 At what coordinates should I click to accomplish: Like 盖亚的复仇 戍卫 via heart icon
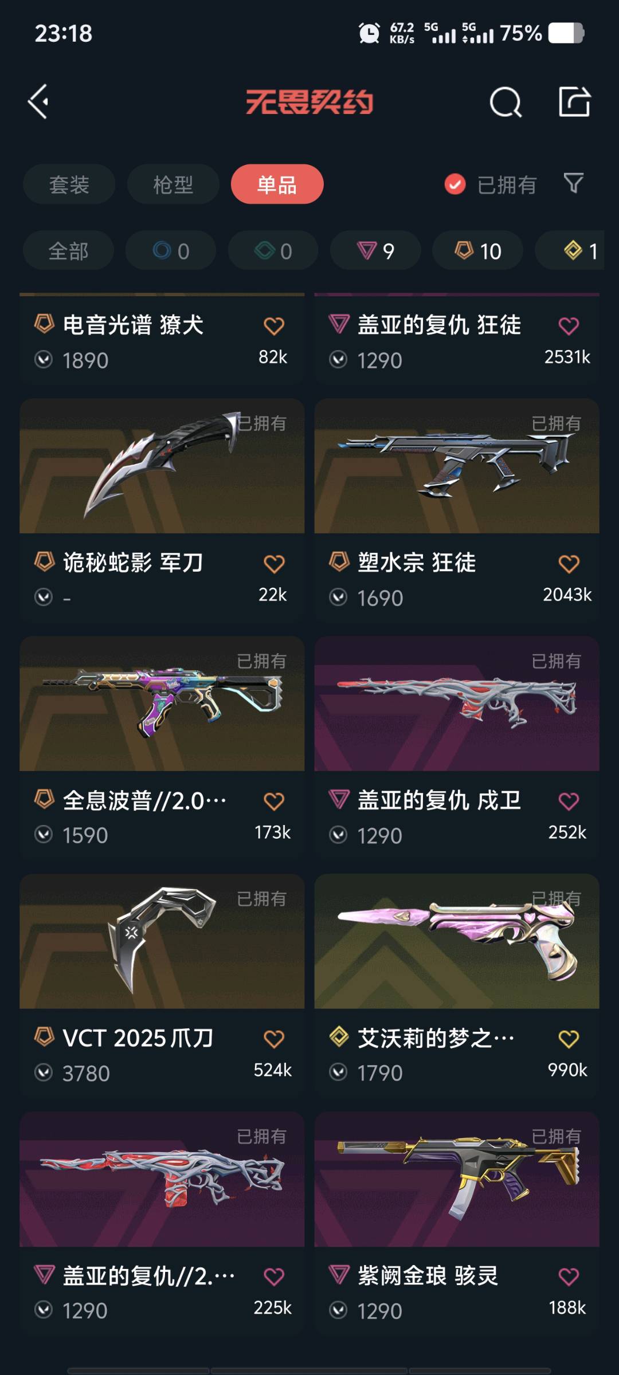tap(569, 801)
